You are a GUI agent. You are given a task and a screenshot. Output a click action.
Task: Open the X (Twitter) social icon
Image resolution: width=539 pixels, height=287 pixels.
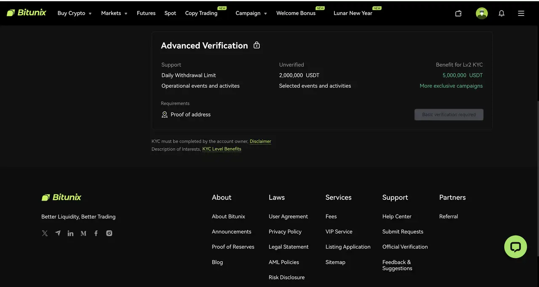click(x=45, y=233)
